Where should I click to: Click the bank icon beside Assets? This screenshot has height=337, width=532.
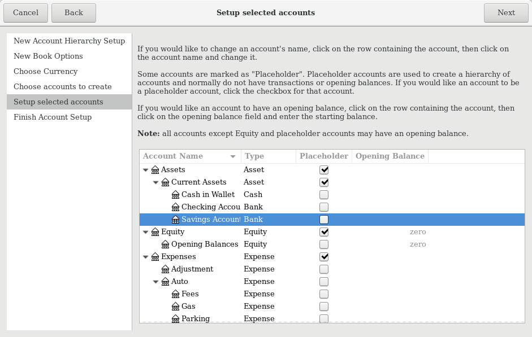155,170
